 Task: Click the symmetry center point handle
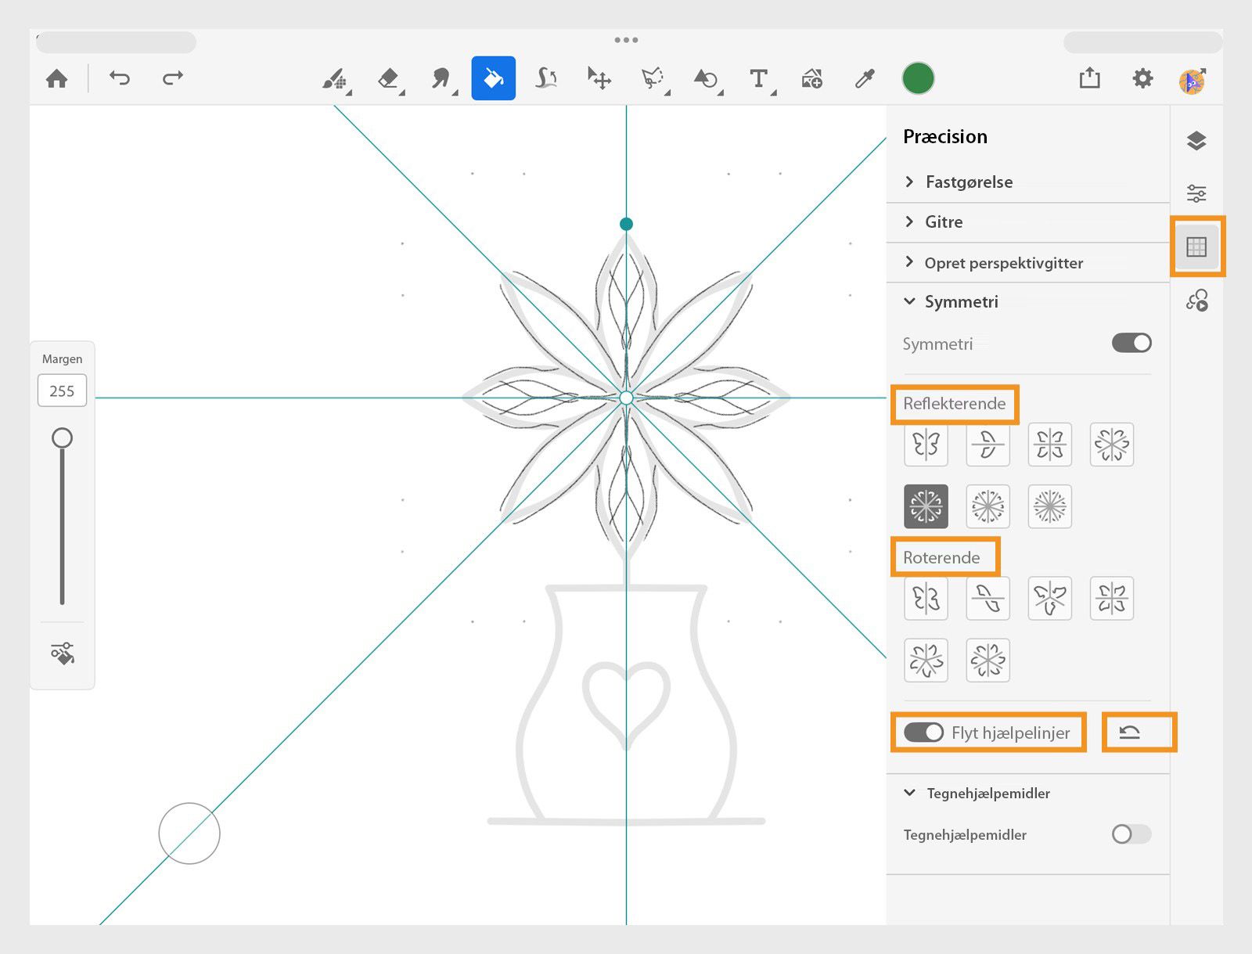click(626, 398)
